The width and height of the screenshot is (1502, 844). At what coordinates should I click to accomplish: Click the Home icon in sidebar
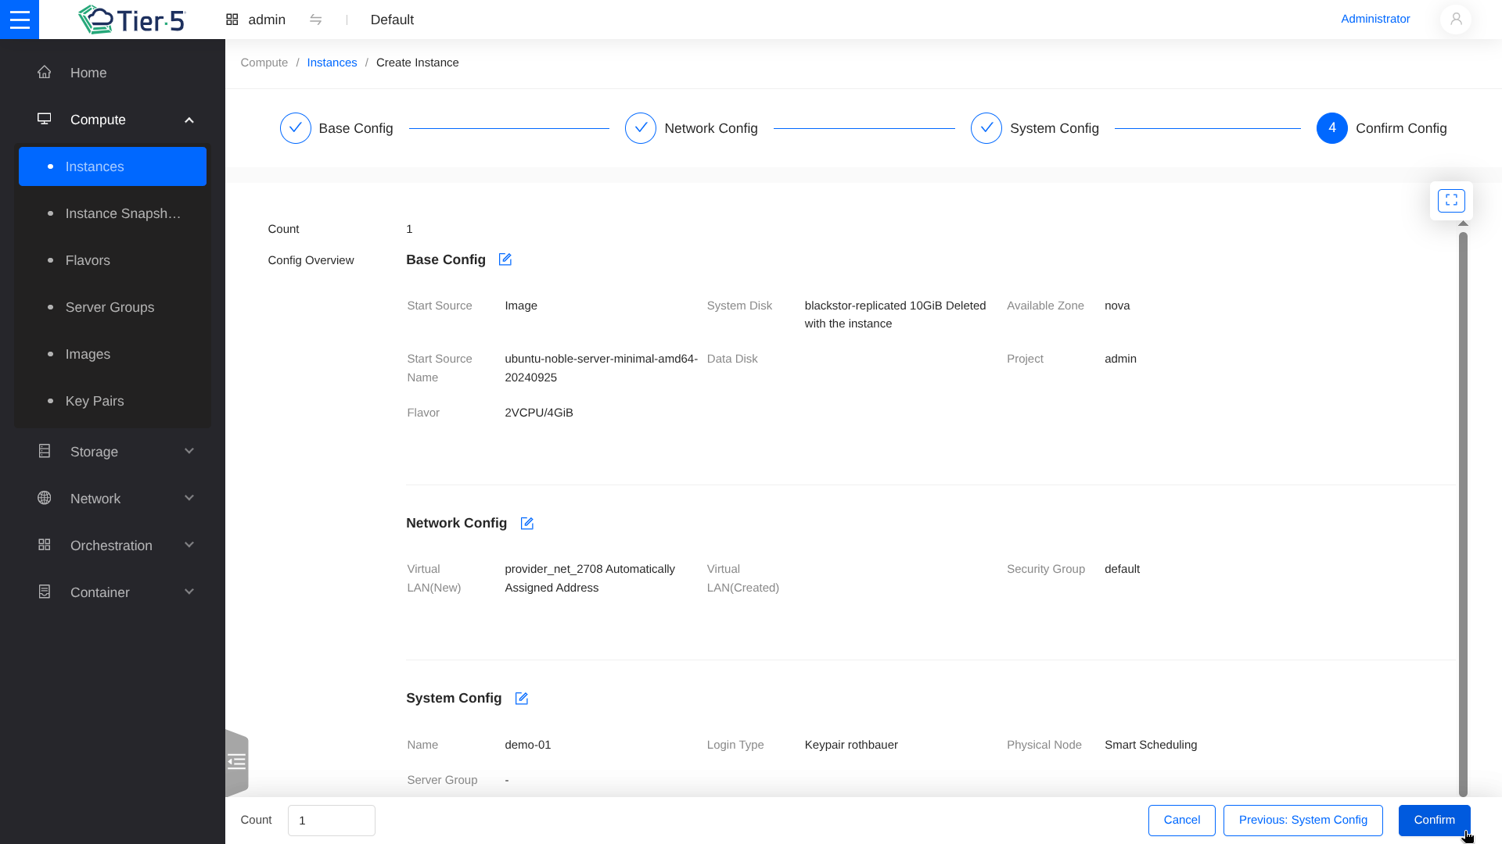pyautogui.click(x=45, y=73)
